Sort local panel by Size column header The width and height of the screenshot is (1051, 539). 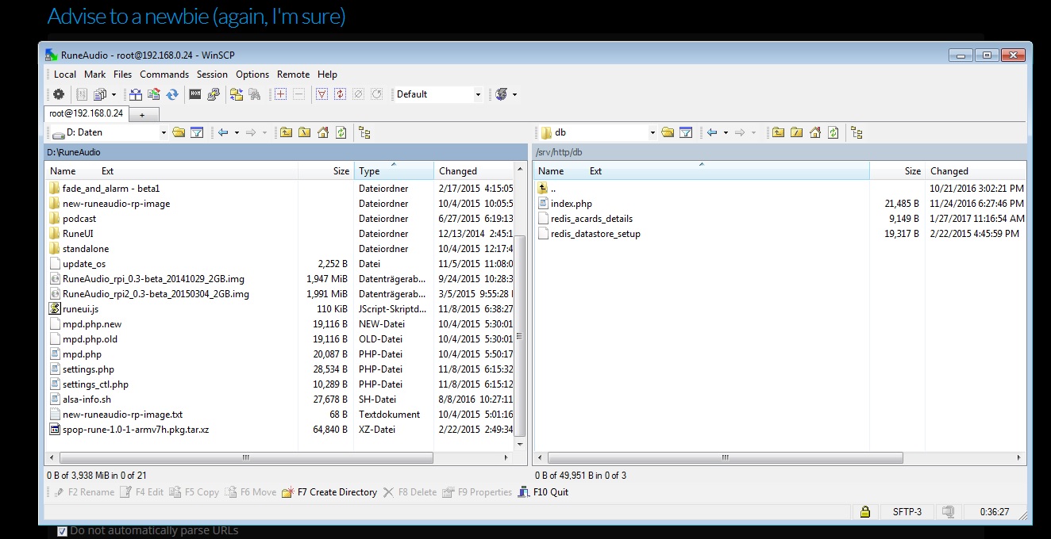click(326, 170)
